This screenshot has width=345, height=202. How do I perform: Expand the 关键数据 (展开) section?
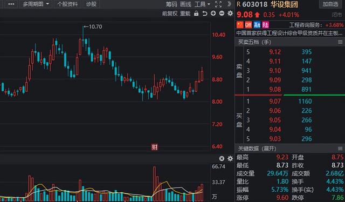coord(257,149)
